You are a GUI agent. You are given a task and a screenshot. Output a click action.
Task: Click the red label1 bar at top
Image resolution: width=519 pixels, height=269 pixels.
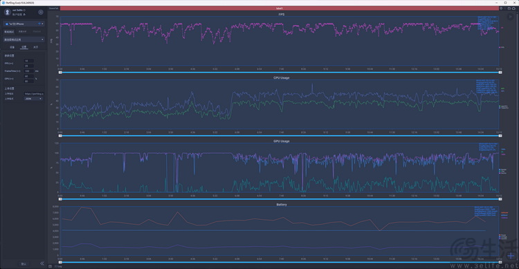pos(279,8)
